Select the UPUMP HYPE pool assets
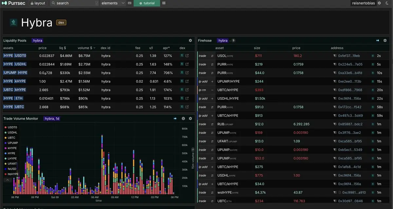Screen dimensions: 393x209 click(x=15, y=73)
